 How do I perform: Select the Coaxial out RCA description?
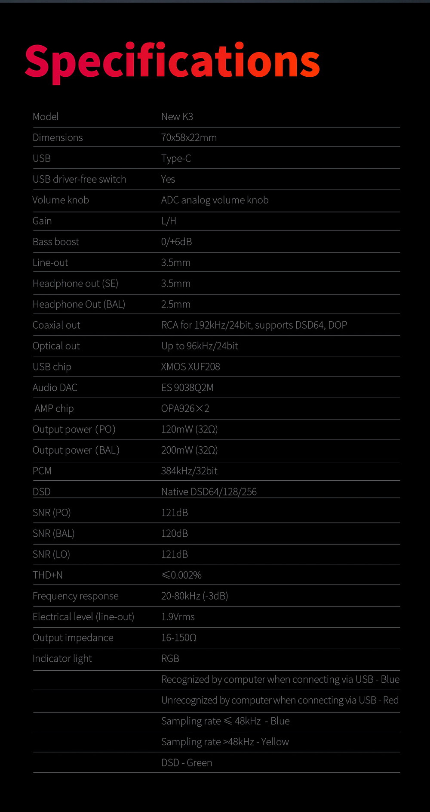click(254, 325)
